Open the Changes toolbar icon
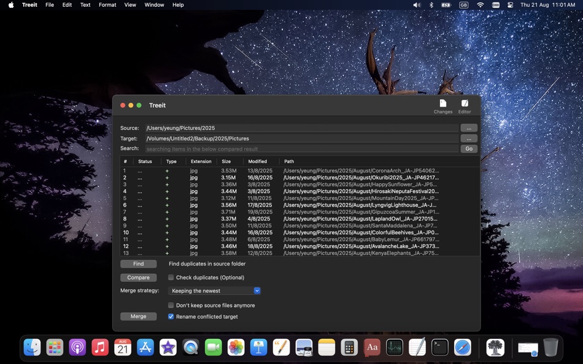The image size is (583, 364). pos(443,106)
